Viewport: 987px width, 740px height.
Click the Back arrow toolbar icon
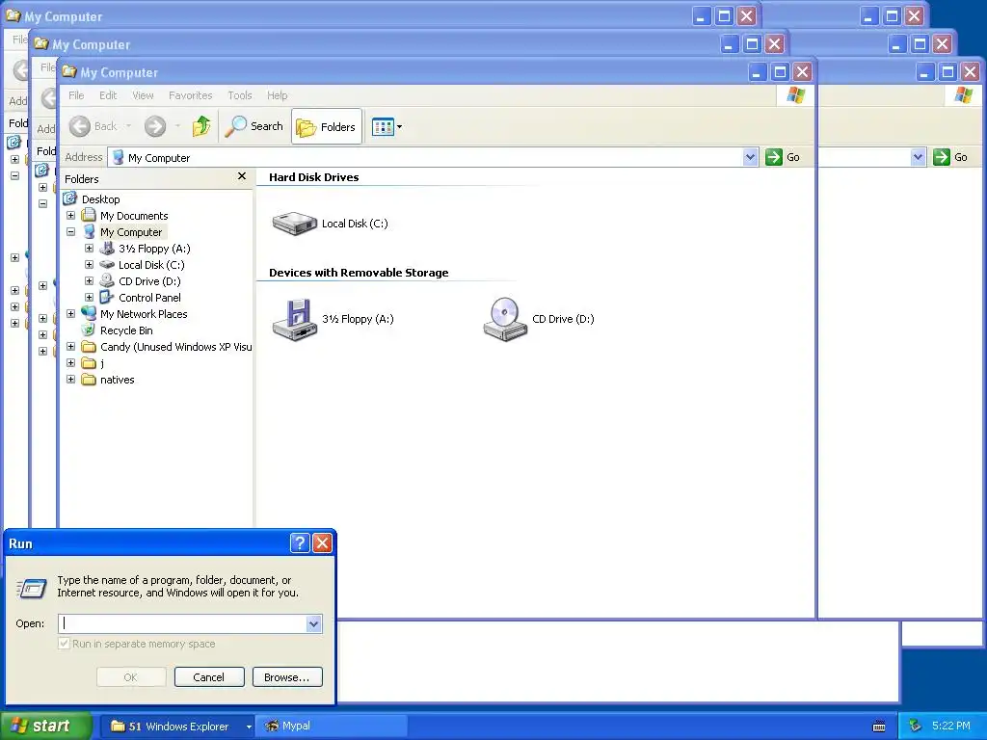[x=80, y=126]
